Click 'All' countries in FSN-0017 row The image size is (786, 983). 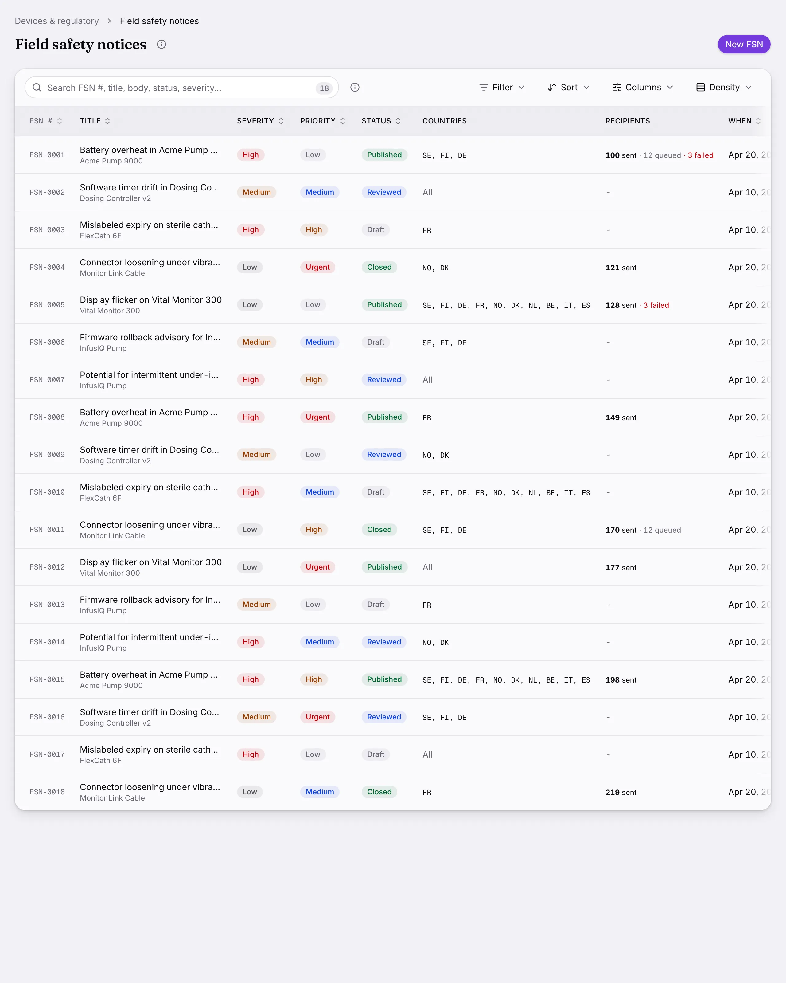click(427, 754)
